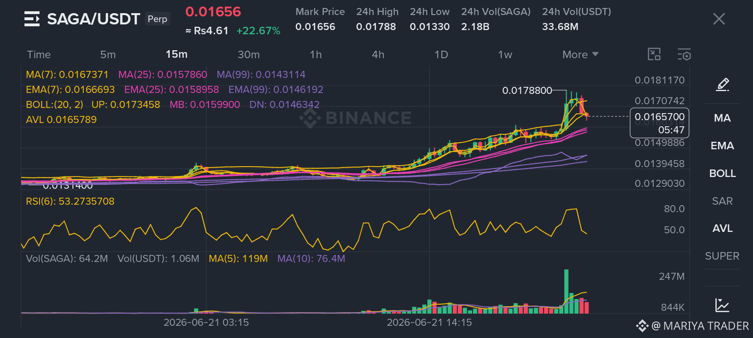Screen dimensions: 753x338
Task: Select the 15m timeframe
Action: click(176, 54)
